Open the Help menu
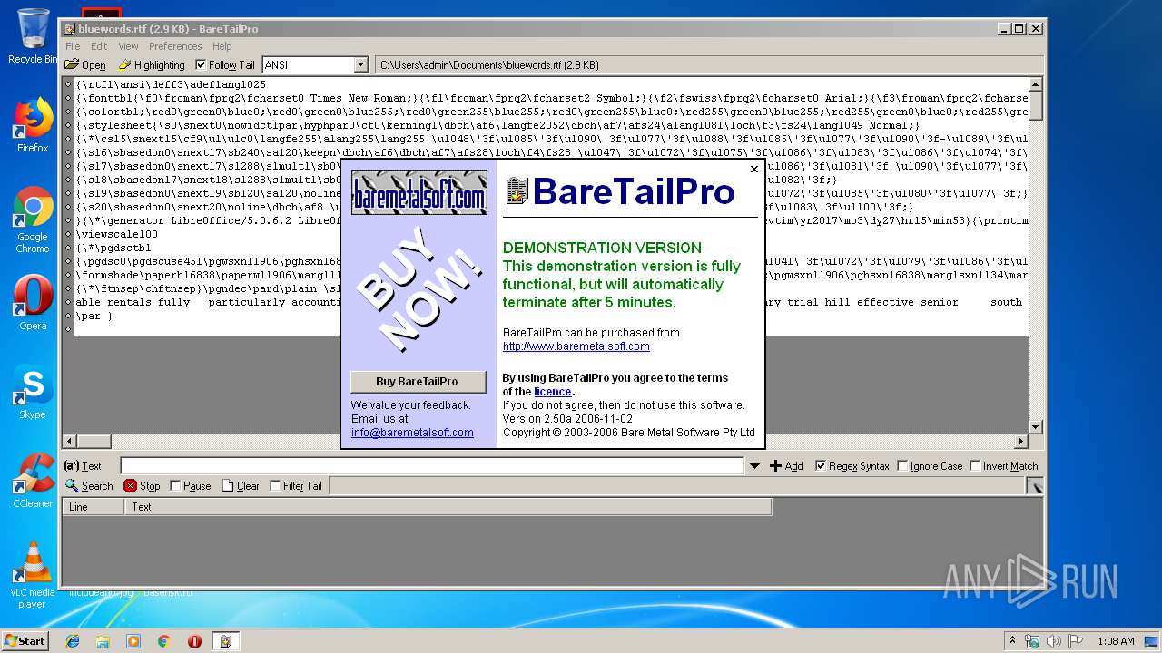Image resolution: width=1162 pixels, height=653 pixels. pos(222,46)
